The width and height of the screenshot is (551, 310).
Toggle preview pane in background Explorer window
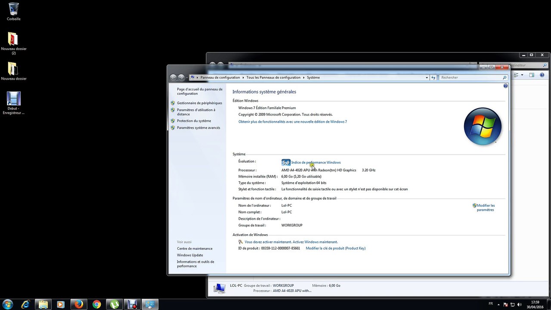[x=532, y=75]
